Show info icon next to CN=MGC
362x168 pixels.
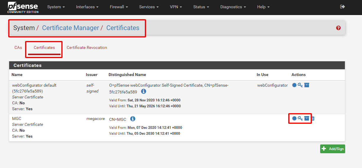[x=133, y=119]
